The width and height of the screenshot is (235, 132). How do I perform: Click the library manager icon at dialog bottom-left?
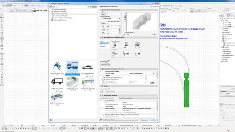pos(51,120)
